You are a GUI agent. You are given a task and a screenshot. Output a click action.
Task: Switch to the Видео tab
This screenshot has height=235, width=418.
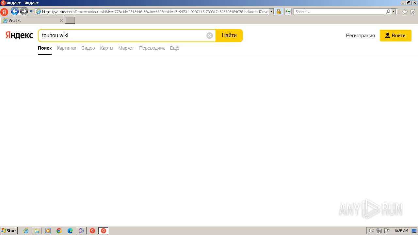click(x=88, y=48)
